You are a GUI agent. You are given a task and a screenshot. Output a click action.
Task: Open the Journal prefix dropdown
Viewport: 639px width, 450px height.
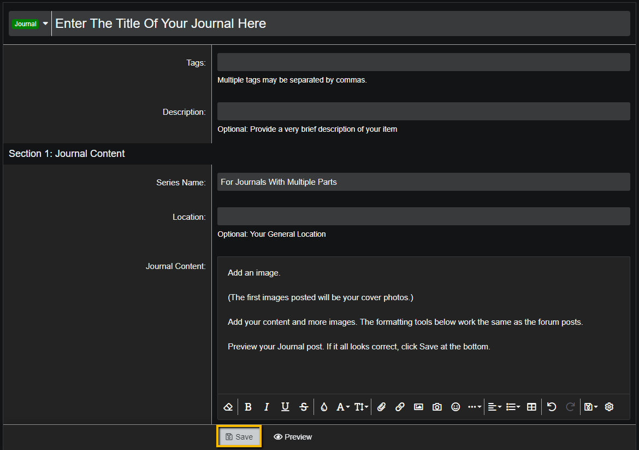(30, 24)
